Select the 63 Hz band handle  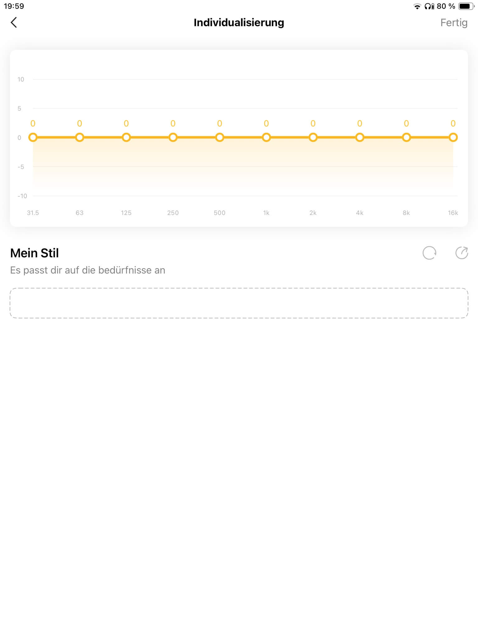(80, 137)
